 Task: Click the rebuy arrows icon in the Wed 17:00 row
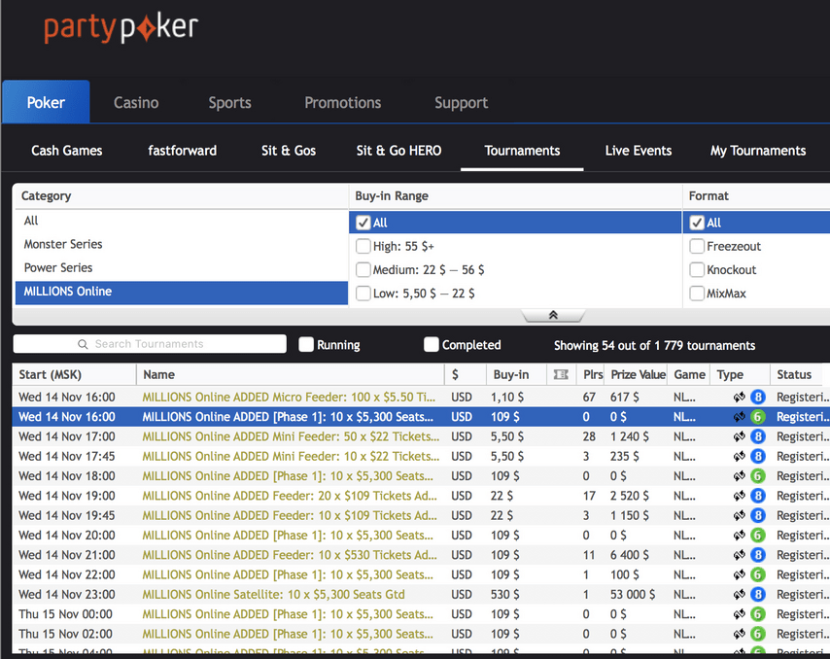[x=739, y=436]
